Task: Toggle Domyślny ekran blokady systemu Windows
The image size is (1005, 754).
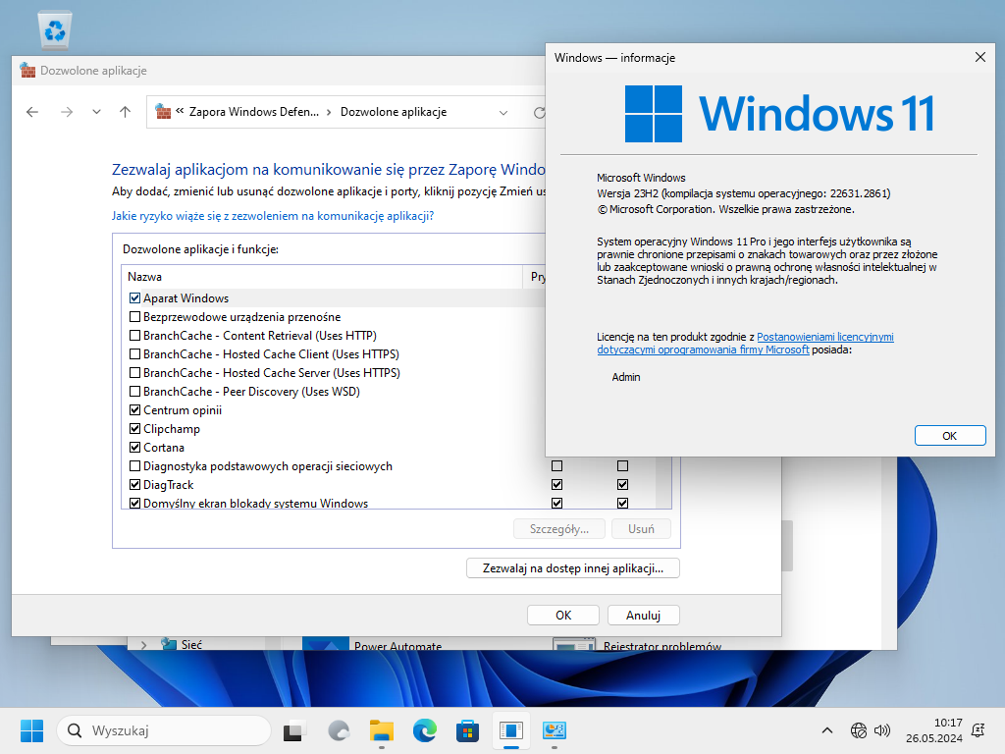Action: (x=134, y=504)
